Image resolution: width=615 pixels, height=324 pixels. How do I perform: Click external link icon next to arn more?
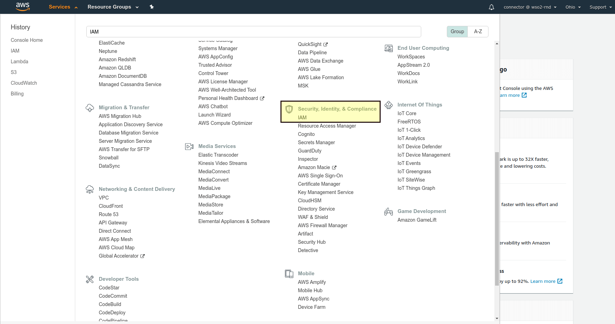click(x=524, y=95)
